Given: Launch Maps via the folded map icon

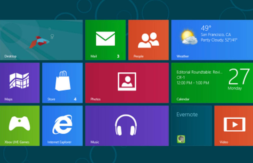Looking at the screenshot, I should (x=19, y=81).
